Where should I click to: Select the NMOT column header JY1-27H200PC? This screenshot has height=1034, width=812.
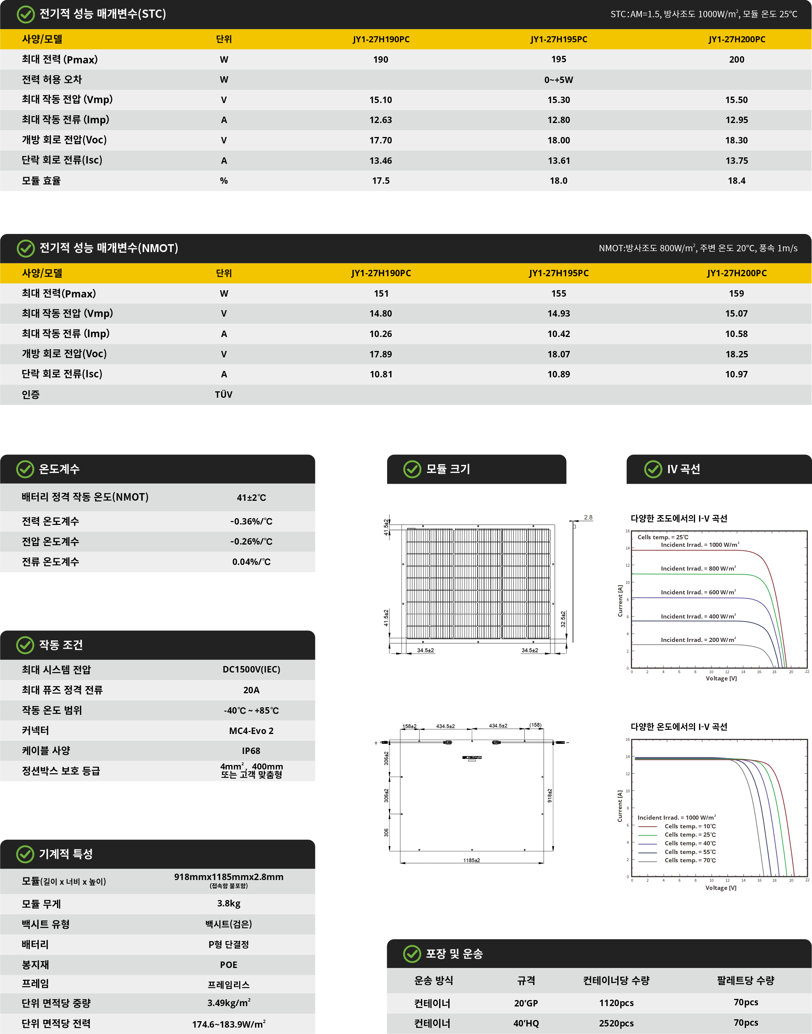point(737,273)
